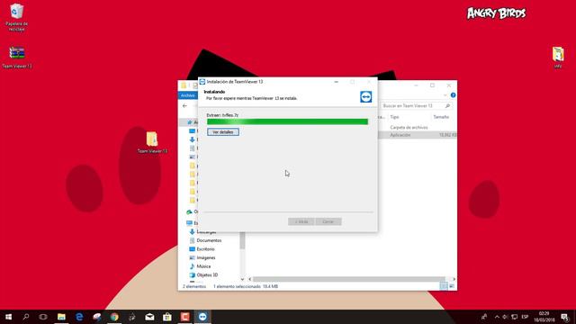576x324 pixels.
Task: Click the horizontal scrollbar in File Explorer
Action: click(349, 279)
